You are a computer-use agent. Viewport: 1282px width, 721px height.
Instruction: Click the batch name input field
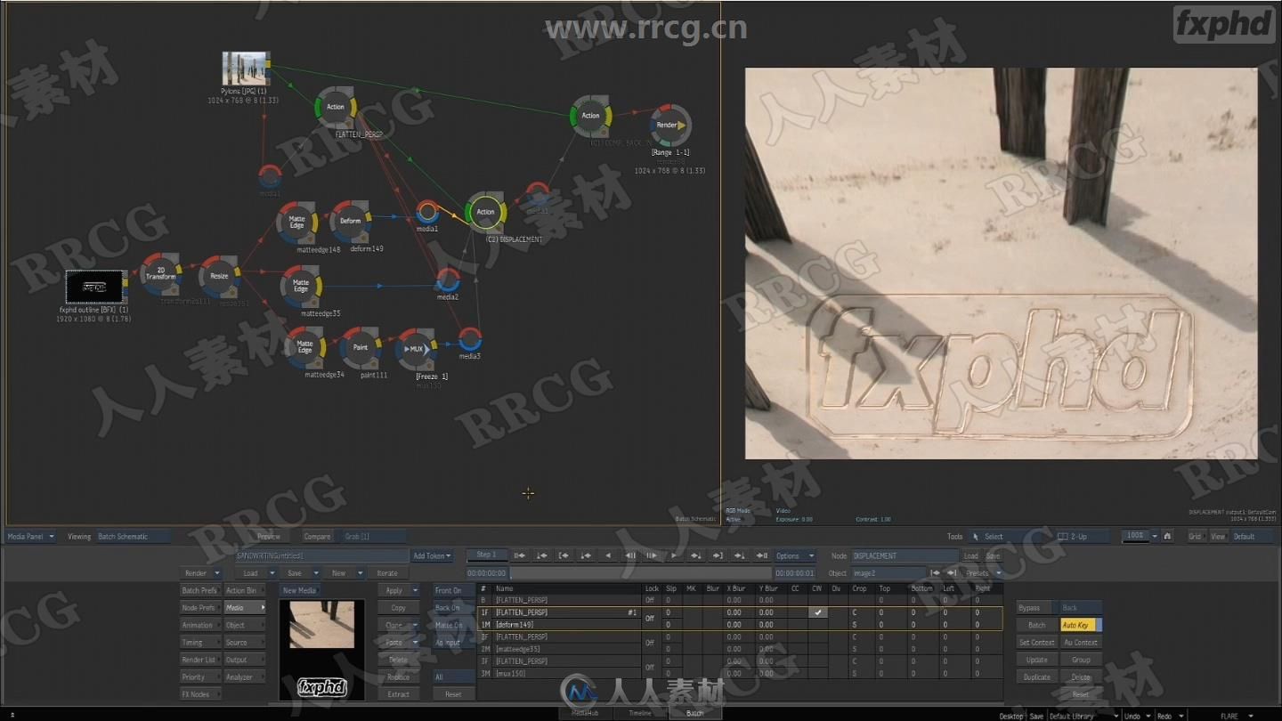pos(321,555)
